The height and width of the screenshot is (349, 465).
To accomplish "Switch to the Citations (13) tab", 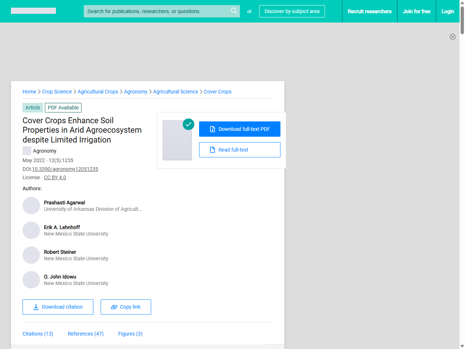I will [x=38, y=334].
